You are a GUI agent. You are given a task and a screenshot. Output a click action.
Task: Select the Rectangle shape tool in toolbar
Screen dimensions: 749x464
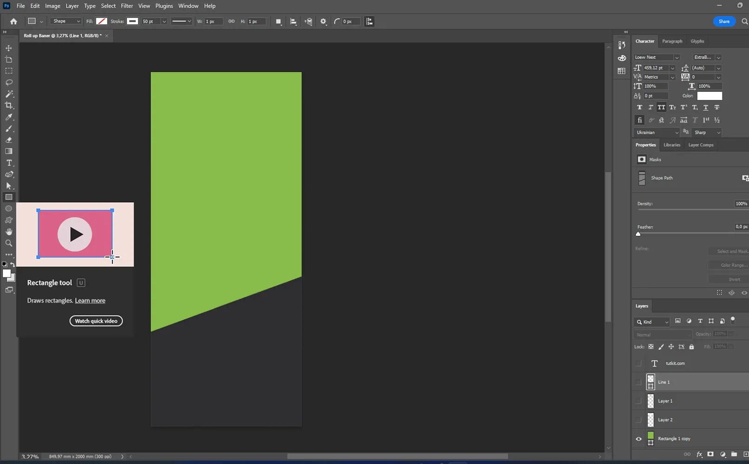coord(9,197)
